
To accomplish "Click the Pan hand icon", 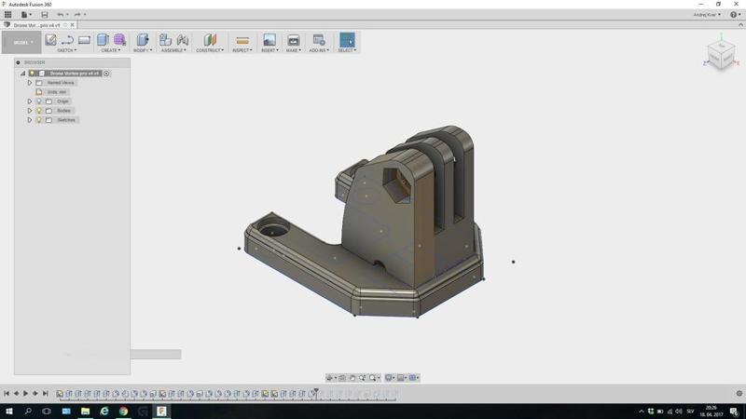I will click(352, 378).
